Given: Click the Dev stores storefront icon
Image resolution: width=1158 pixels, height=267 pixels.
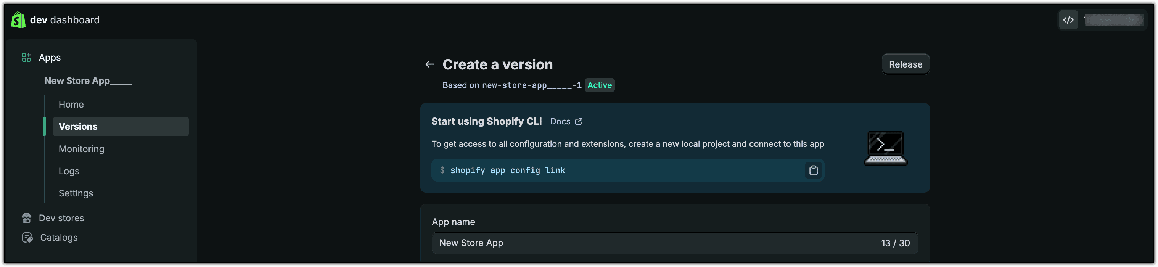Looking at the screenshot, I should pos(27,218).
